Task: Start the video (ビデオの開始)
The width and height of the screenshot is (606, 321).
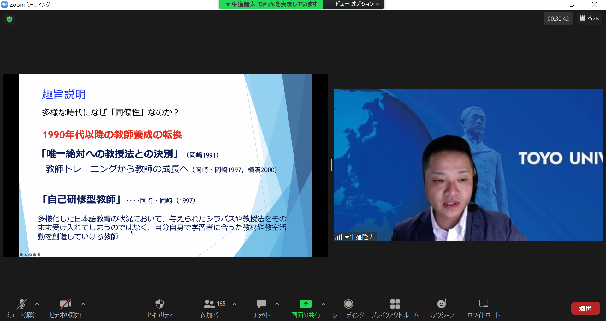Action: pos(65,304)
